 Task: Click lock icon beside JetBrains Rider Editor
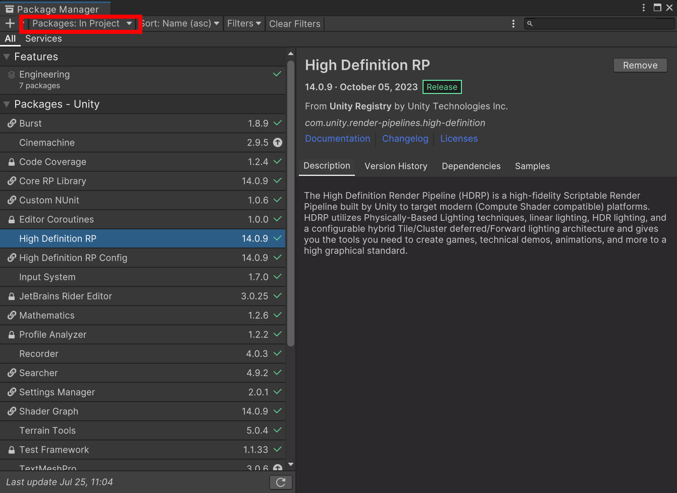[x=12, y=297]
